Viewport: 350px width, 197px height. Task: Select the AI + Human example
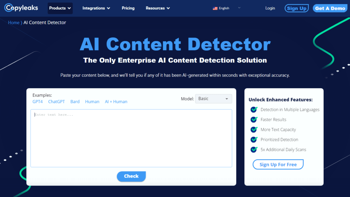(x=116, y=101)
